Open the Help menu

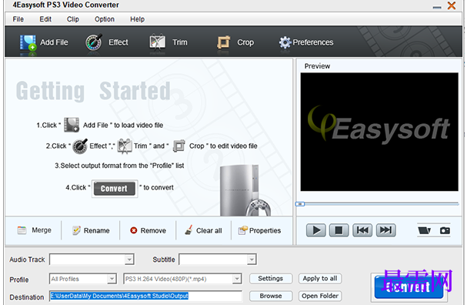[x=137, y=19]
